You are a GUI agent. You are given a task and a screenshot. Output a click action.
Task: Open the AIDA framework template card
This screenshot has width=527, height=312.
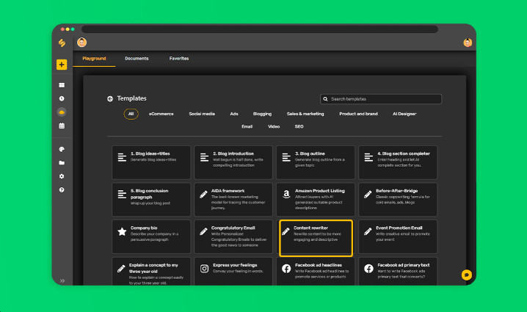pos(233,200)
